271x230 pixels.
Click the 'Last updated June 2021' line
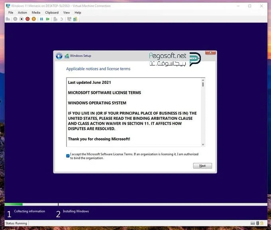(x=89, y=82)
